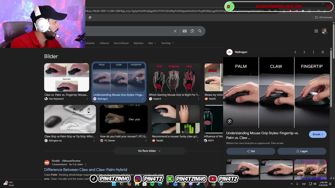Click the Redragon logo in panel header
The height and width of the screenshot is (188, 335).
[x=230, y=52]
